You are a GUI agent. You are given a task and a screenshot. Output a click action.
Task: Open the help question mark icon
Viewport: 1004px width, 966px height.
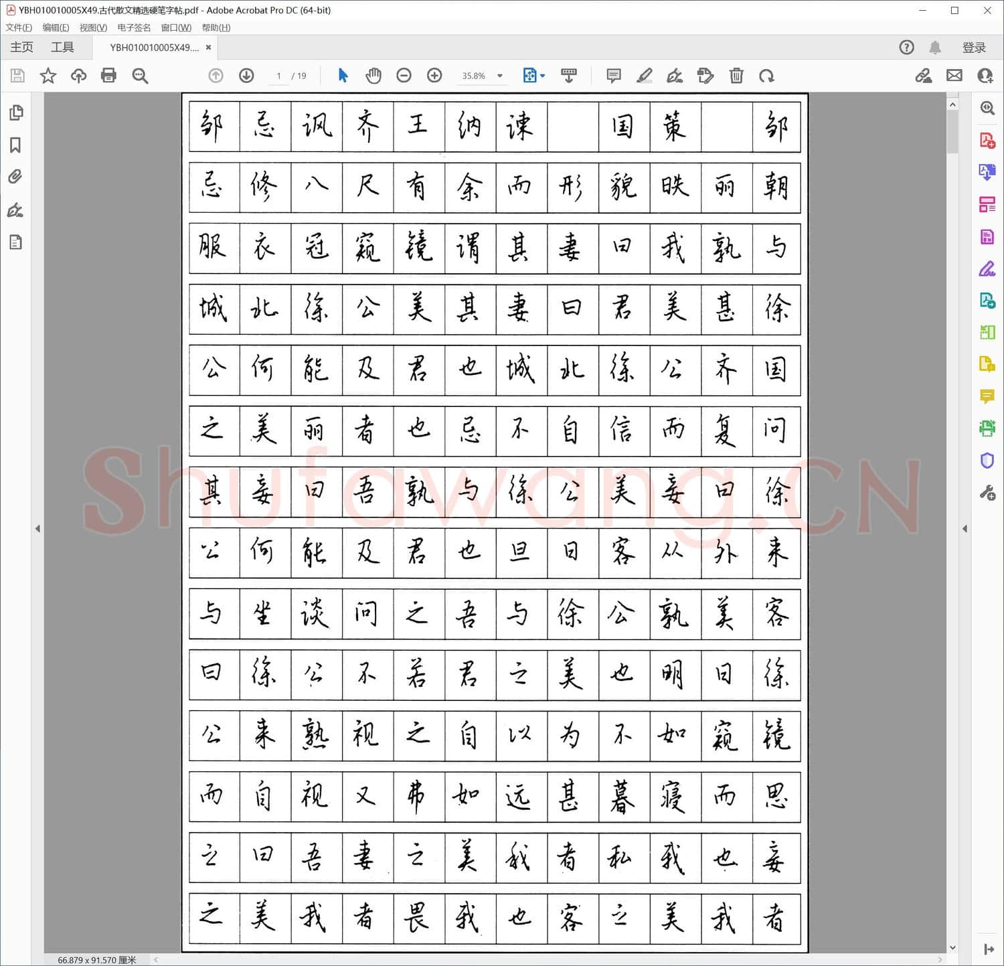[906, 47]
